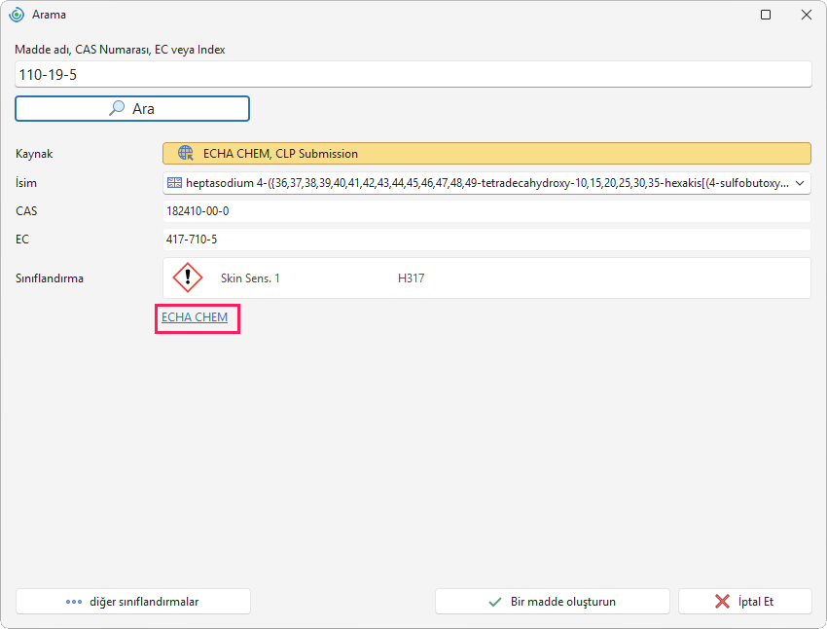Viewport: 827px width, 629px height.
Task: Click the Kaynak label
Action: 34,154
